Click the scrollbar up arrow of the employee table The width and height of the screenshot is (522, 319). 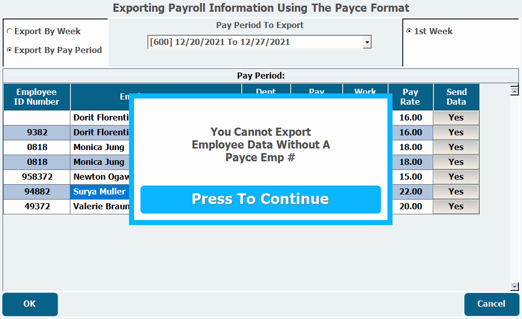click(x=514, y=91)
